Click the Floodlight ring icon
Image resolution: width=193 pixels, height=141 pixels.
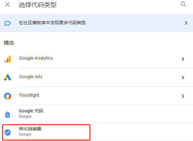tap(8, 96)
